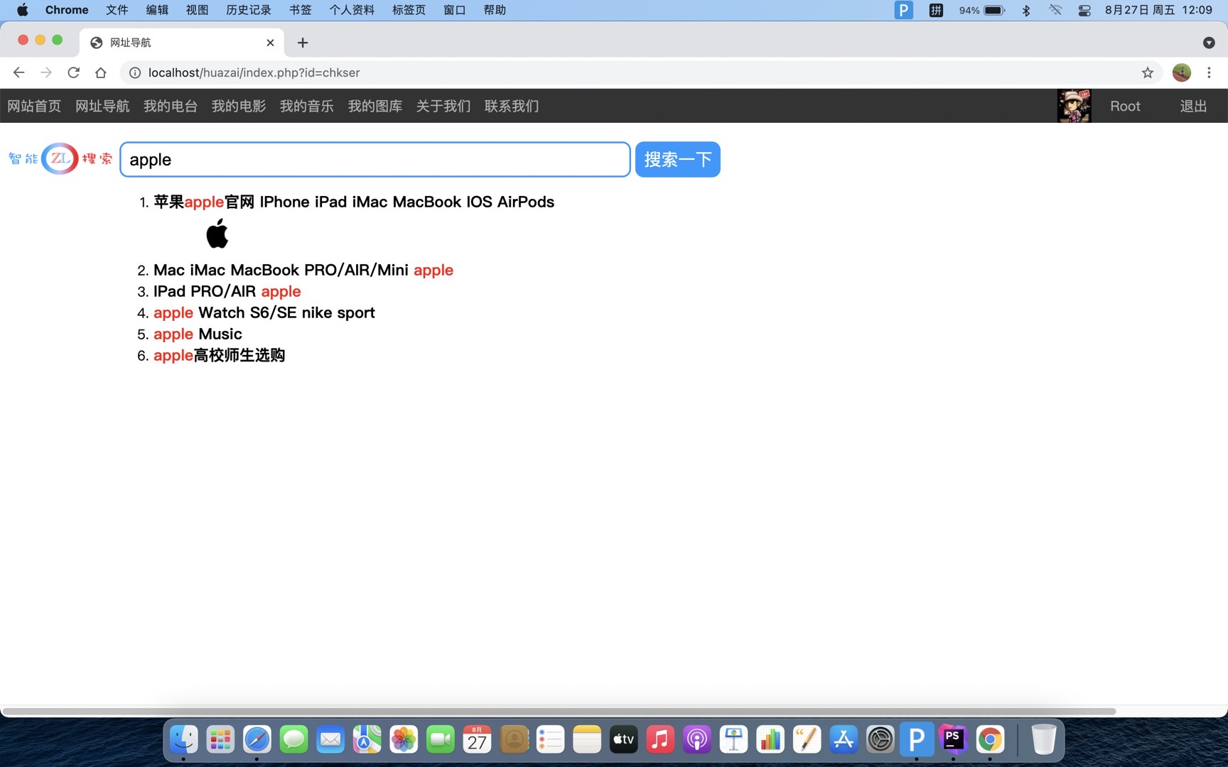Open the tab search dropdown arrow
The width and height of the screenshot is (1228, 767).
[1209, 43]
